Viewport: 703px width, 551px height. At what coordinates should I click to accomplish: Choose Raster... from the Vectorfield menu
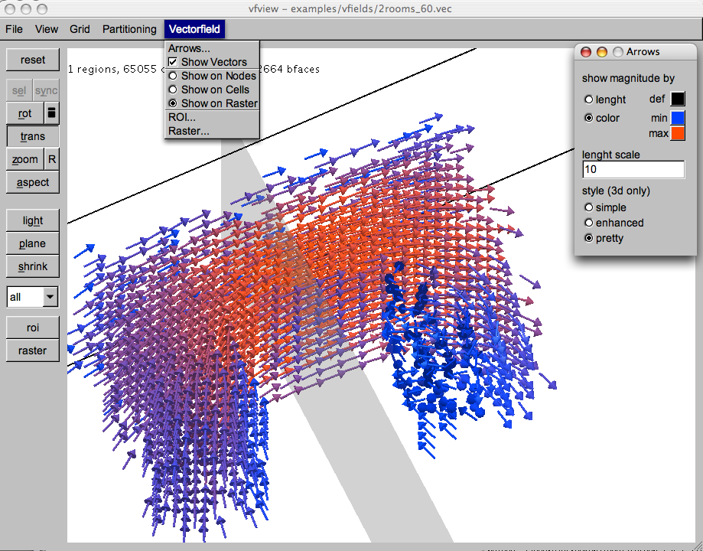[188, 131]
